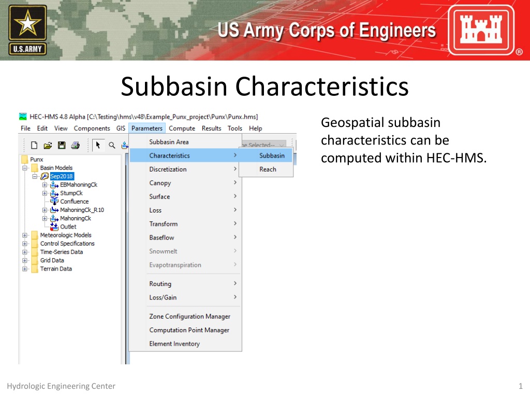Select MahoningCk_R10 reach in tree

pyautogui.click(x=82, y=210)
